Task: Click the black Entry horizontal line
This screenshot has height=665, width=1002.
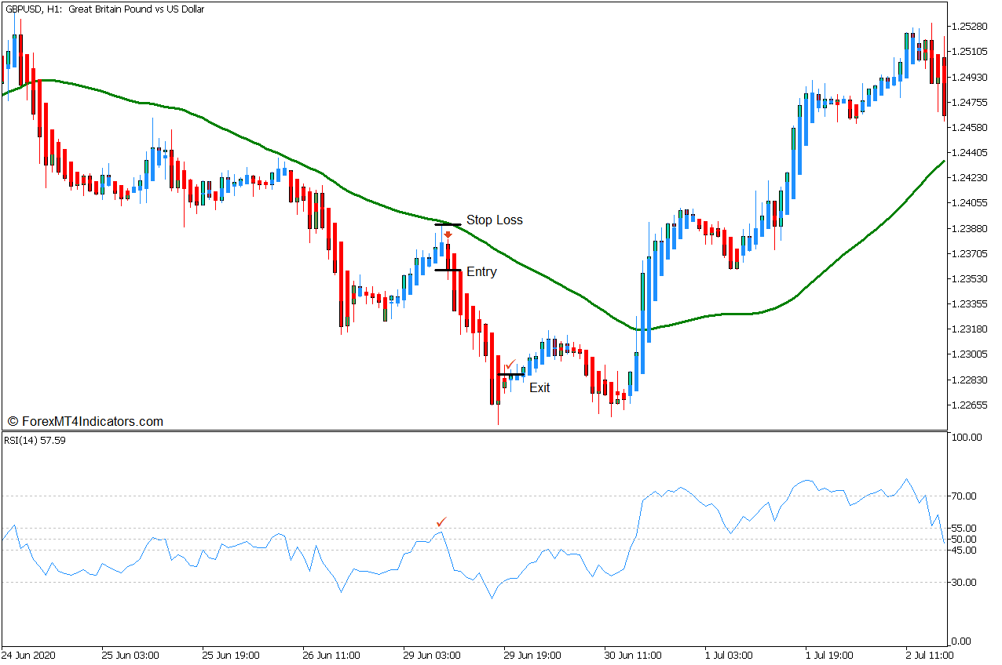Action: 448,271
